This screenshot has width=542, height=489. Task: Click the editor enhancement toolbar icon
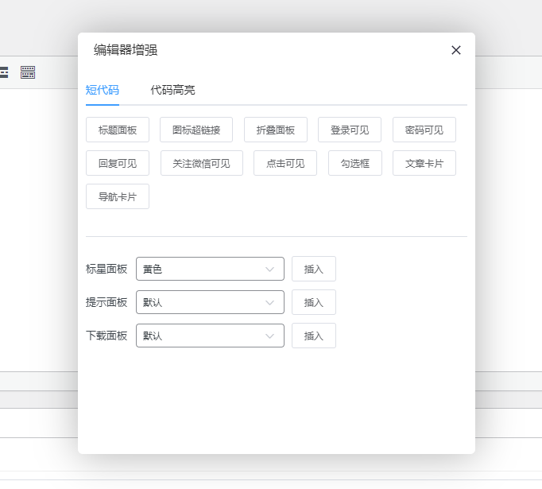pyautogui.click(x=28, y=72)
